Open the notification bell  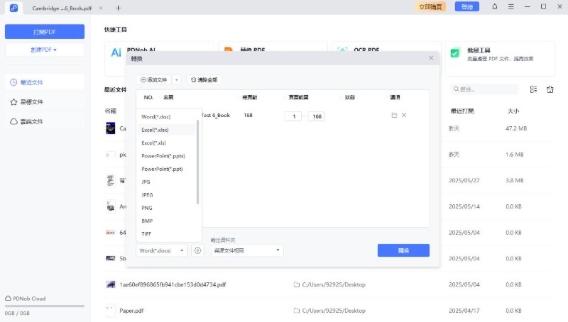[x=494, y=6]
